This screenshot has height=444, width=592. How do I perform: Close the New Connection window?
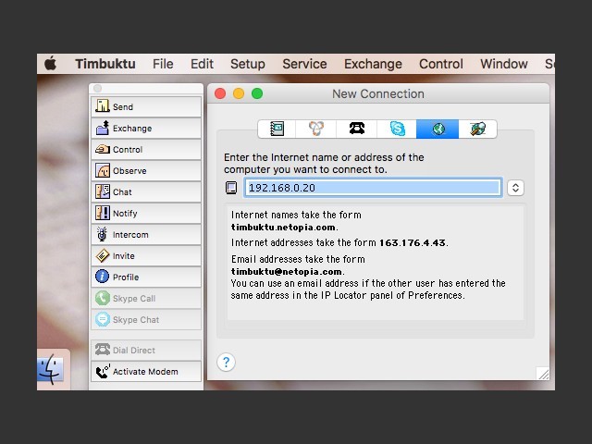pyautogui.click(x=220, y=93)
